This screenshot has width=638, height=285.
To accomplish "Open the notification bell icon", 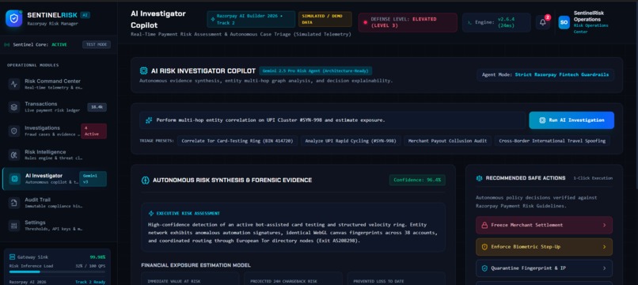I will pos(543,22).
